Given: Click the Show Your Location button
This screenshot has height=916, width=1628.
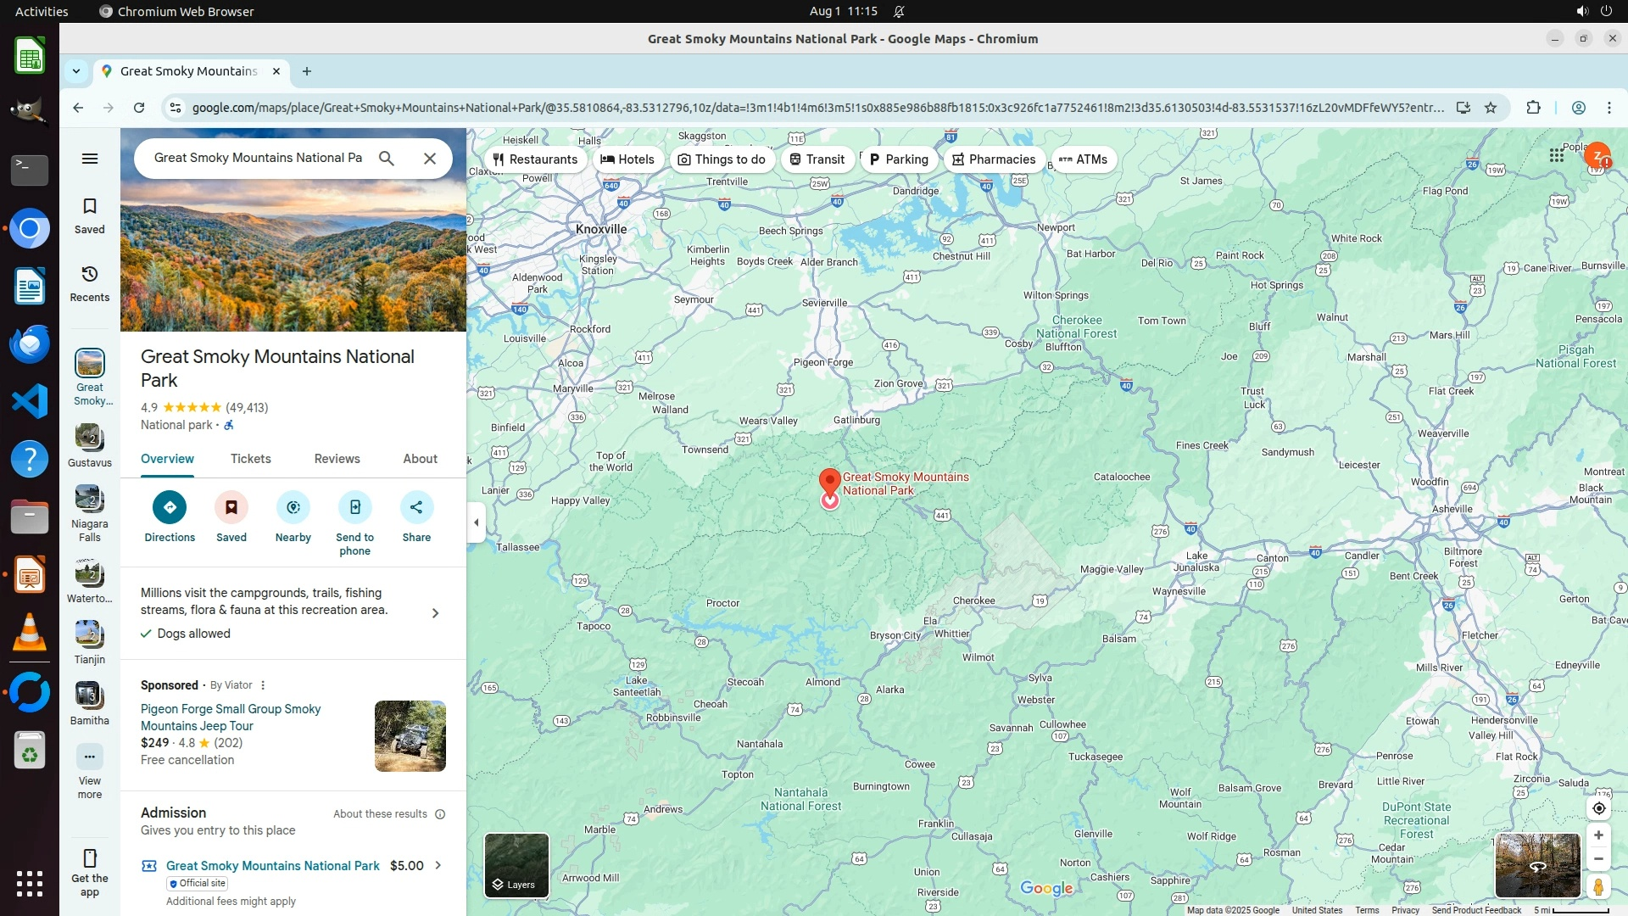Looking at the screenshot, I should pyautogui.click(x=1598, y=808).
